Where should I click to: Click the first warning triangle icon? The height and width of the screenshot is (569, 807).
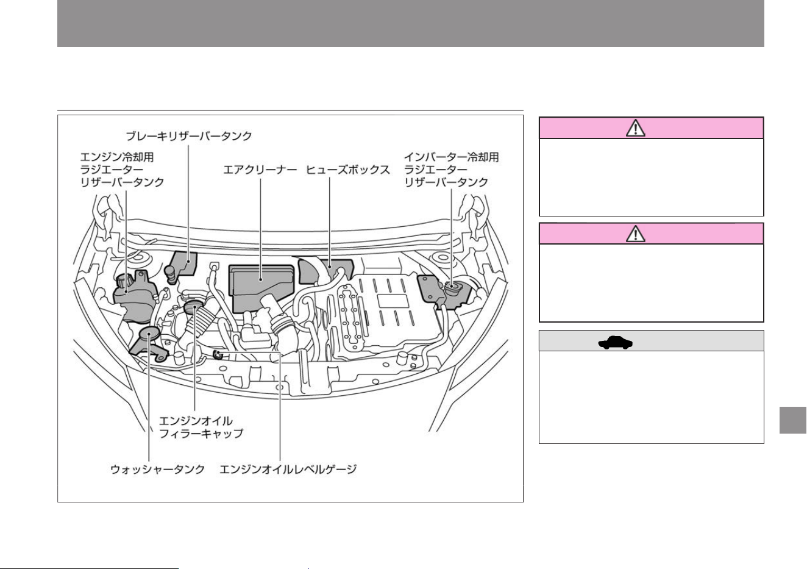click(636, 127)
